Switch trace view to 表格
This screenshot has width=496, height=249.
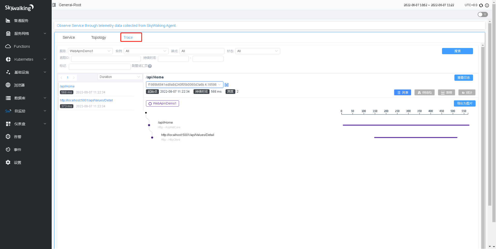pyautogui.click(x=446, y=92)
